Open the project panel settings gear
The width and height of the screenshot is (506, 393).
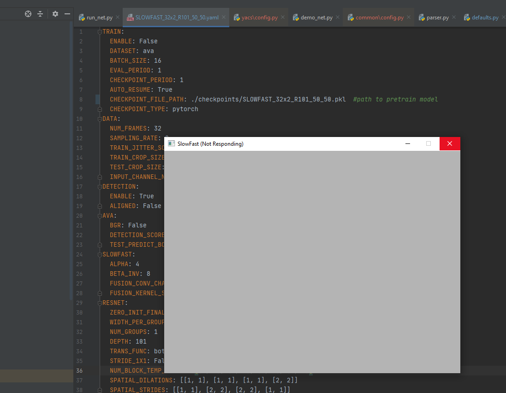(x=54, y=14)
